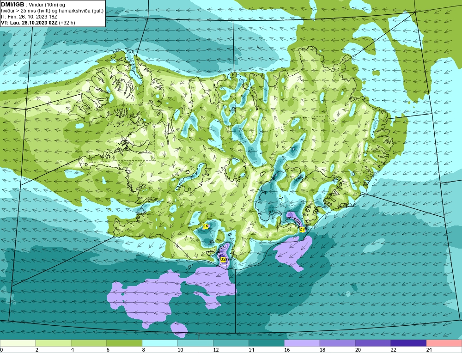Image resolution: width=462 pixels, height=353 pixels.
Task: Click the 'VT: Lau. 28.10.2023 02Z' line
Action: (x=29, y=23)
